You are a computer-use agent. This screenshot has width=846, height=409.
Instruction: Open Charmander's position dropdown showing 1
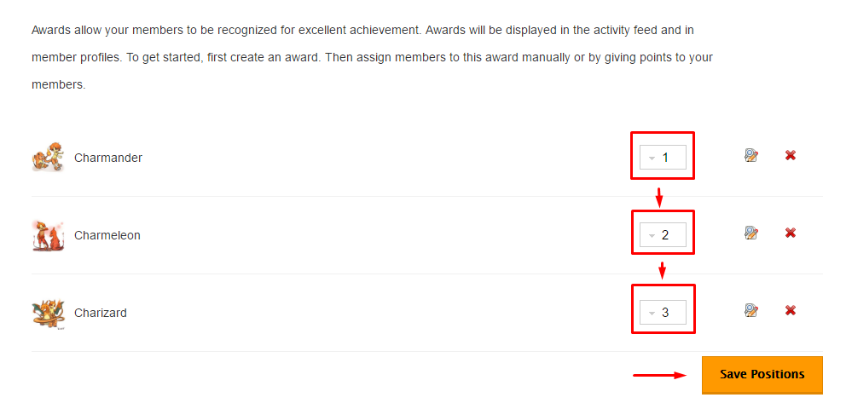click(x=663, y=158)
